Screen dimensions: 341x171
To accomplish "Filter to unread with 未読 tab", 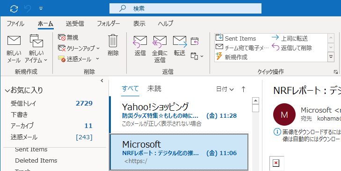I will pos(154,89).
